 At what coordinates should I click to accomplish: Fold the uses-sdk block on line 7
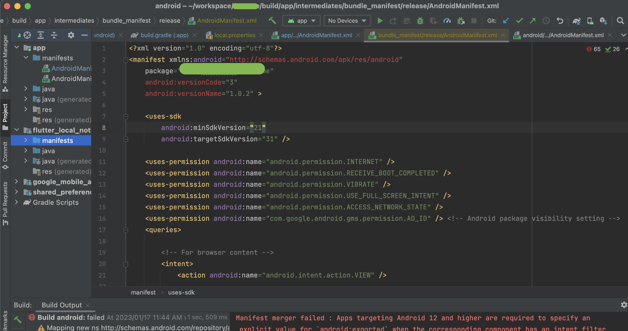(x=126, y=116)
